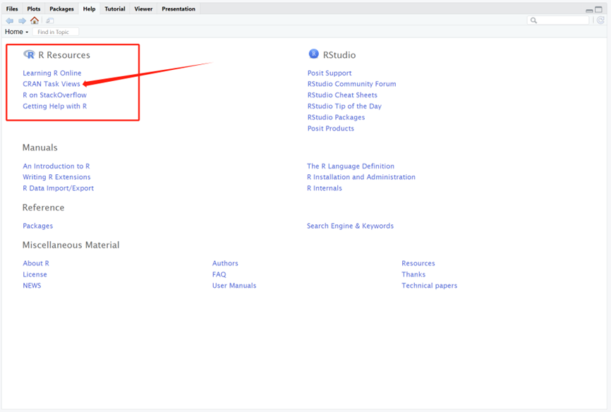Viewport: 611px width, 412px height.
Task: Open R Internals manual
Action: point(325,188)
